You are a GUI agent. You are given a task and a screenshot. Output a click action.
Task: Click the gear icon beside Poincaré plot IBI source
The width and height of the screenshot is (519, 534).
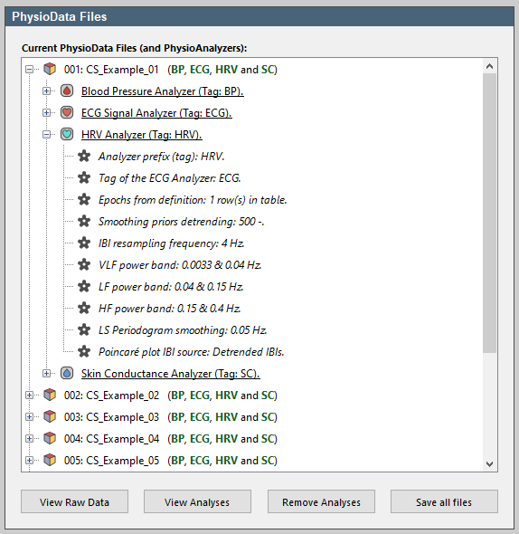point(84,351)
